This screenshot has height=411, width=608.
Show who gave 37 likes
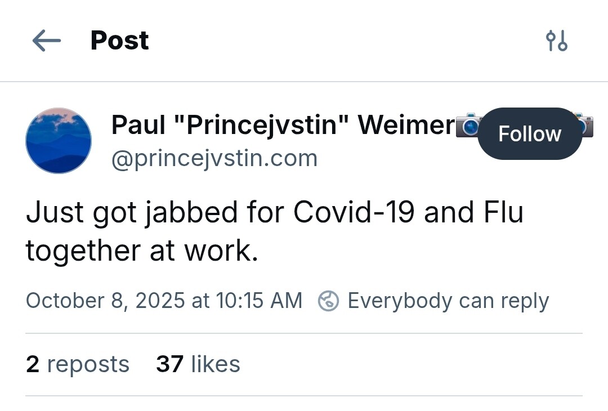click(198, 364)
